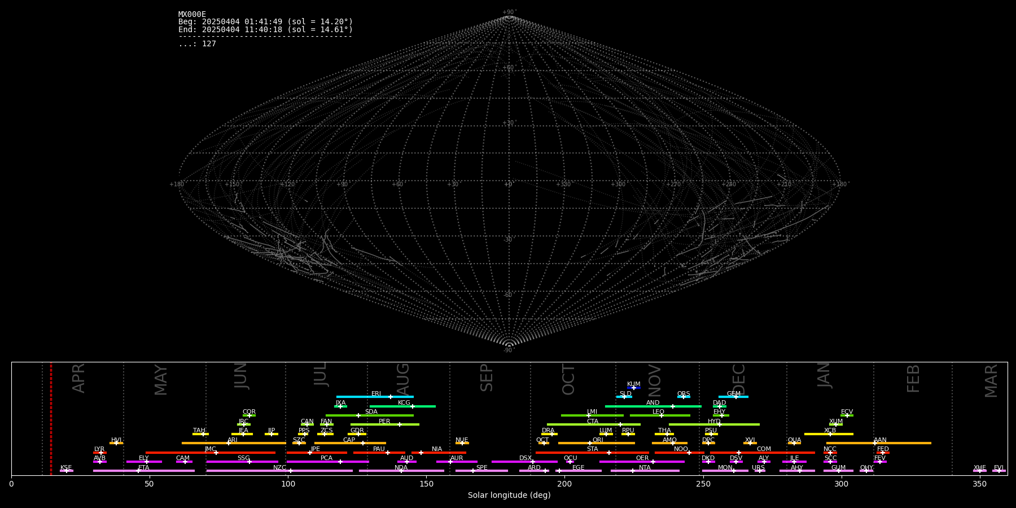The width and height of the screenshot is (1016, 508).
Task: Click the LMI shower label
Action: [x=592, y=412]
